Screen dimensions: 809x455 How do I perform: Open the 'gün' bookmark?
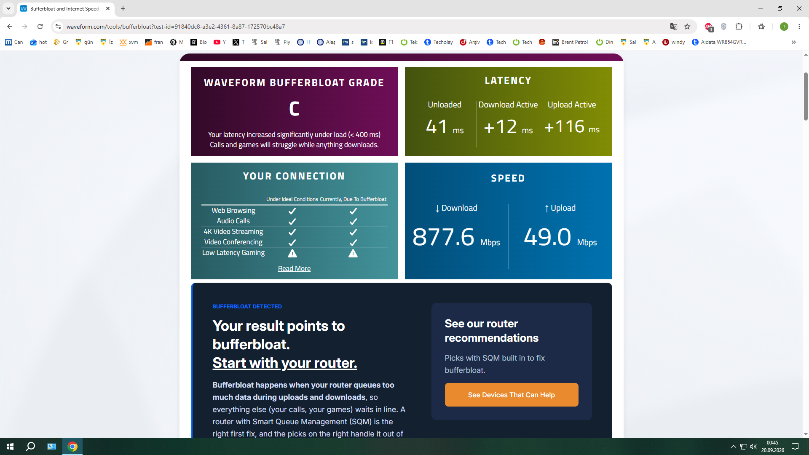pos(84,42)
